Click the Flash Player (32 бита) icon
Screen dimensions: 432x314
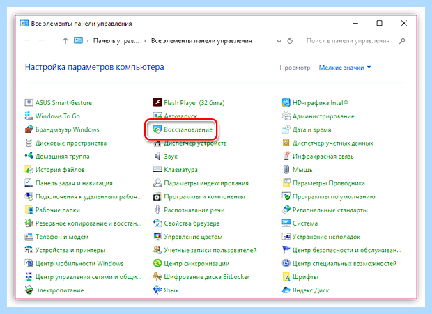[x=157, y=103]
